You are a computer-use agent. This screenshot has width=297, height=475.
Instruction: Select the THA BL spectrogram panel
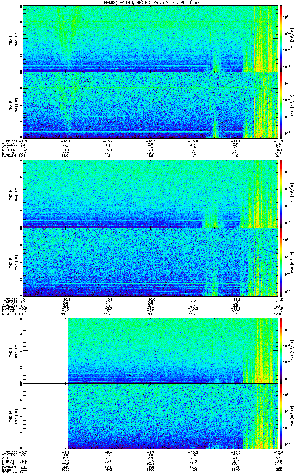coord(150,38)
